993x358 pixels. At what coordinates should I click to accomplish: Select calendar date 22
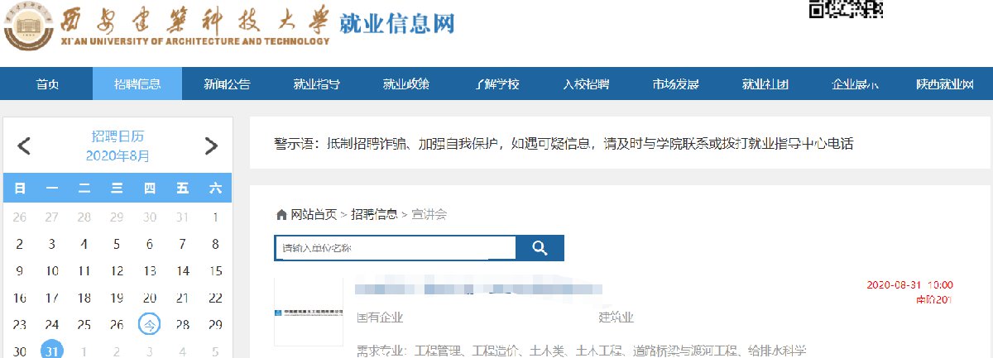click(x=215, y=298)
